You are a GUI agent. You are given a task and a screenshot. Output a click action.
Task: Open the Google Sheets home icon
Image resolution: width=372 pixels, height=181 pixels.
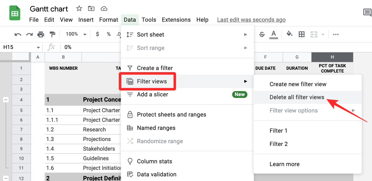15,14
